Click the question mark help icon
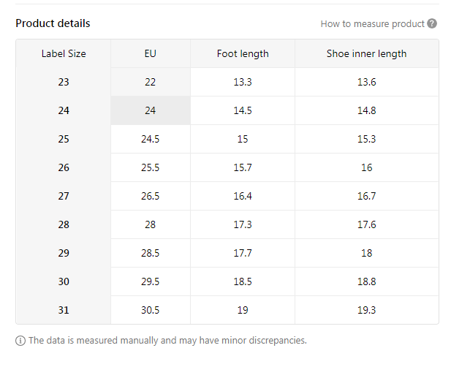This screenshot has width=451, height=367. click(432, 23)
